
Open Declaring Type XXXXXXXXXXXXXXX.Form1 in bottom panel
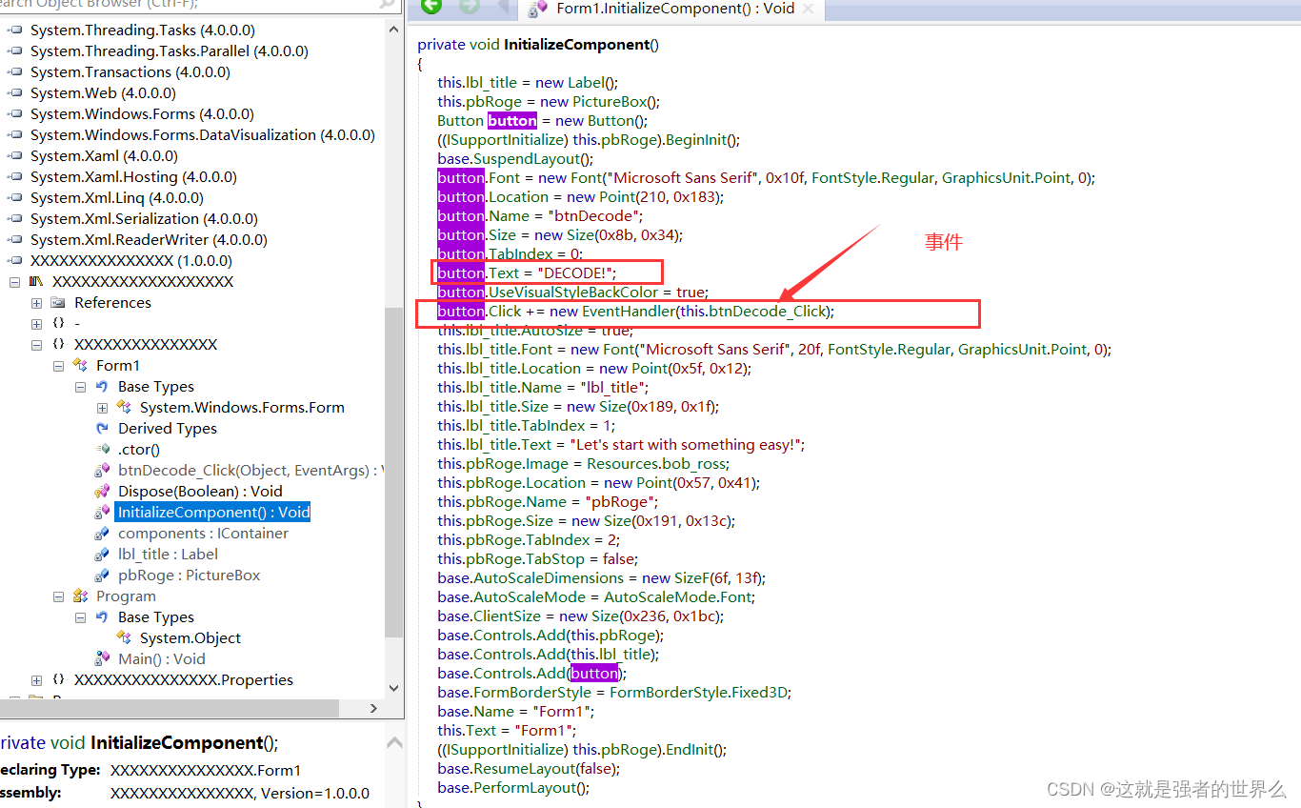(x=206, y=770)
